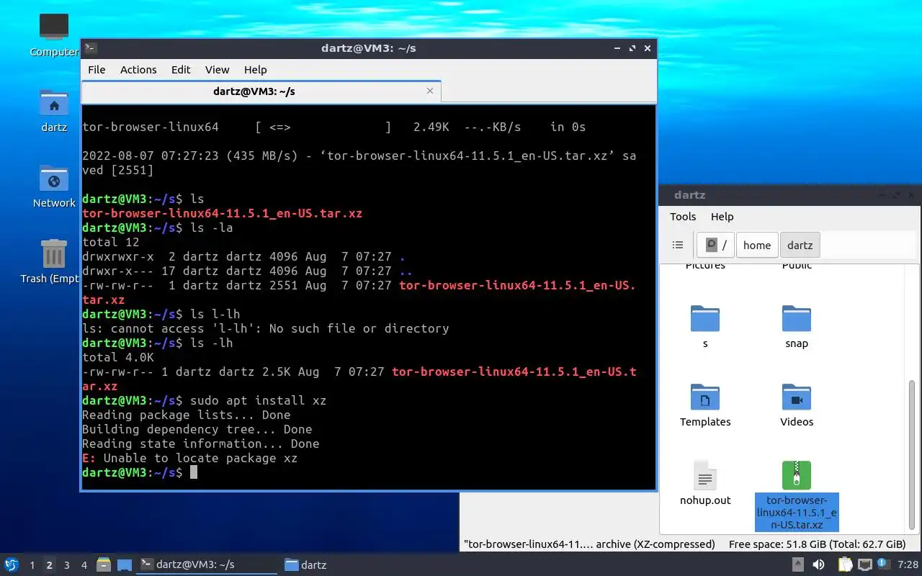Click 'ls: cannot access' error line

click(265, 328)
